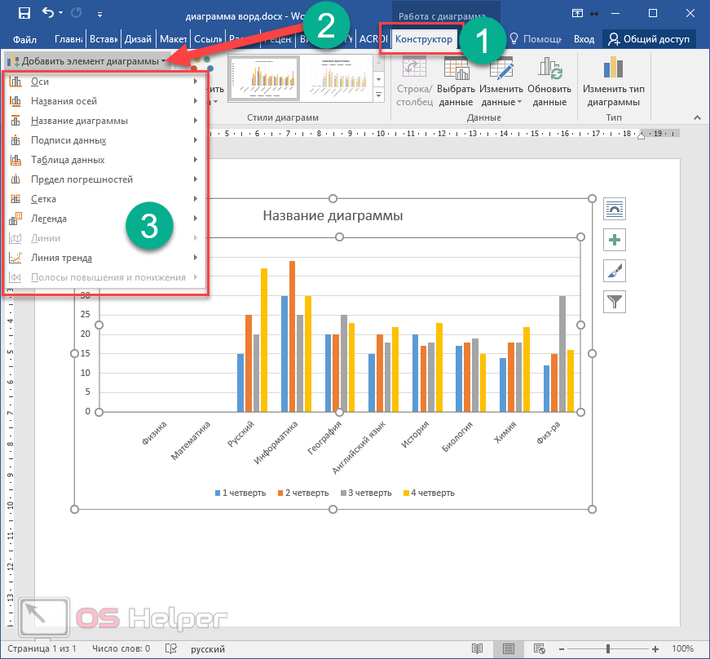Click Layout Options icon beside chart
710x659 pixels.
pos(615,209)
